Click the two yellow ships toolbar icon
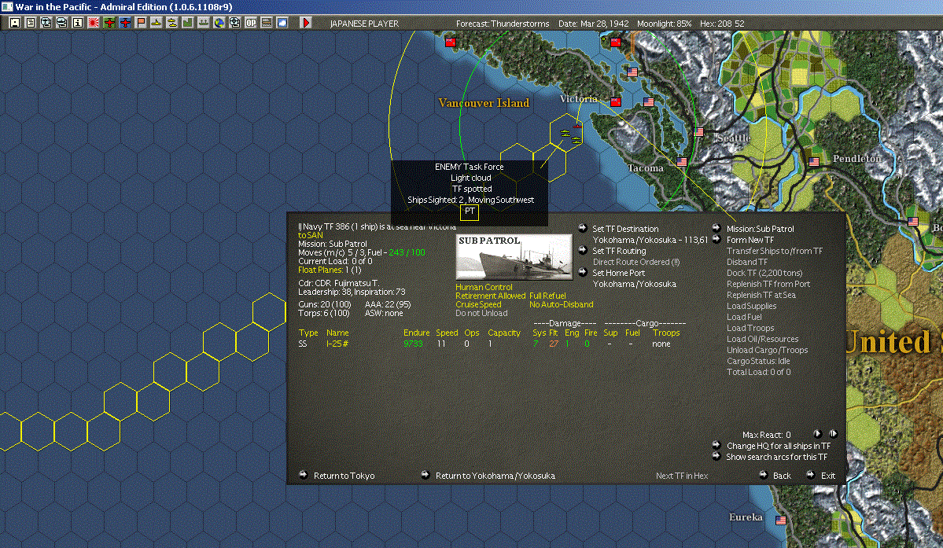 click(172, 23)
